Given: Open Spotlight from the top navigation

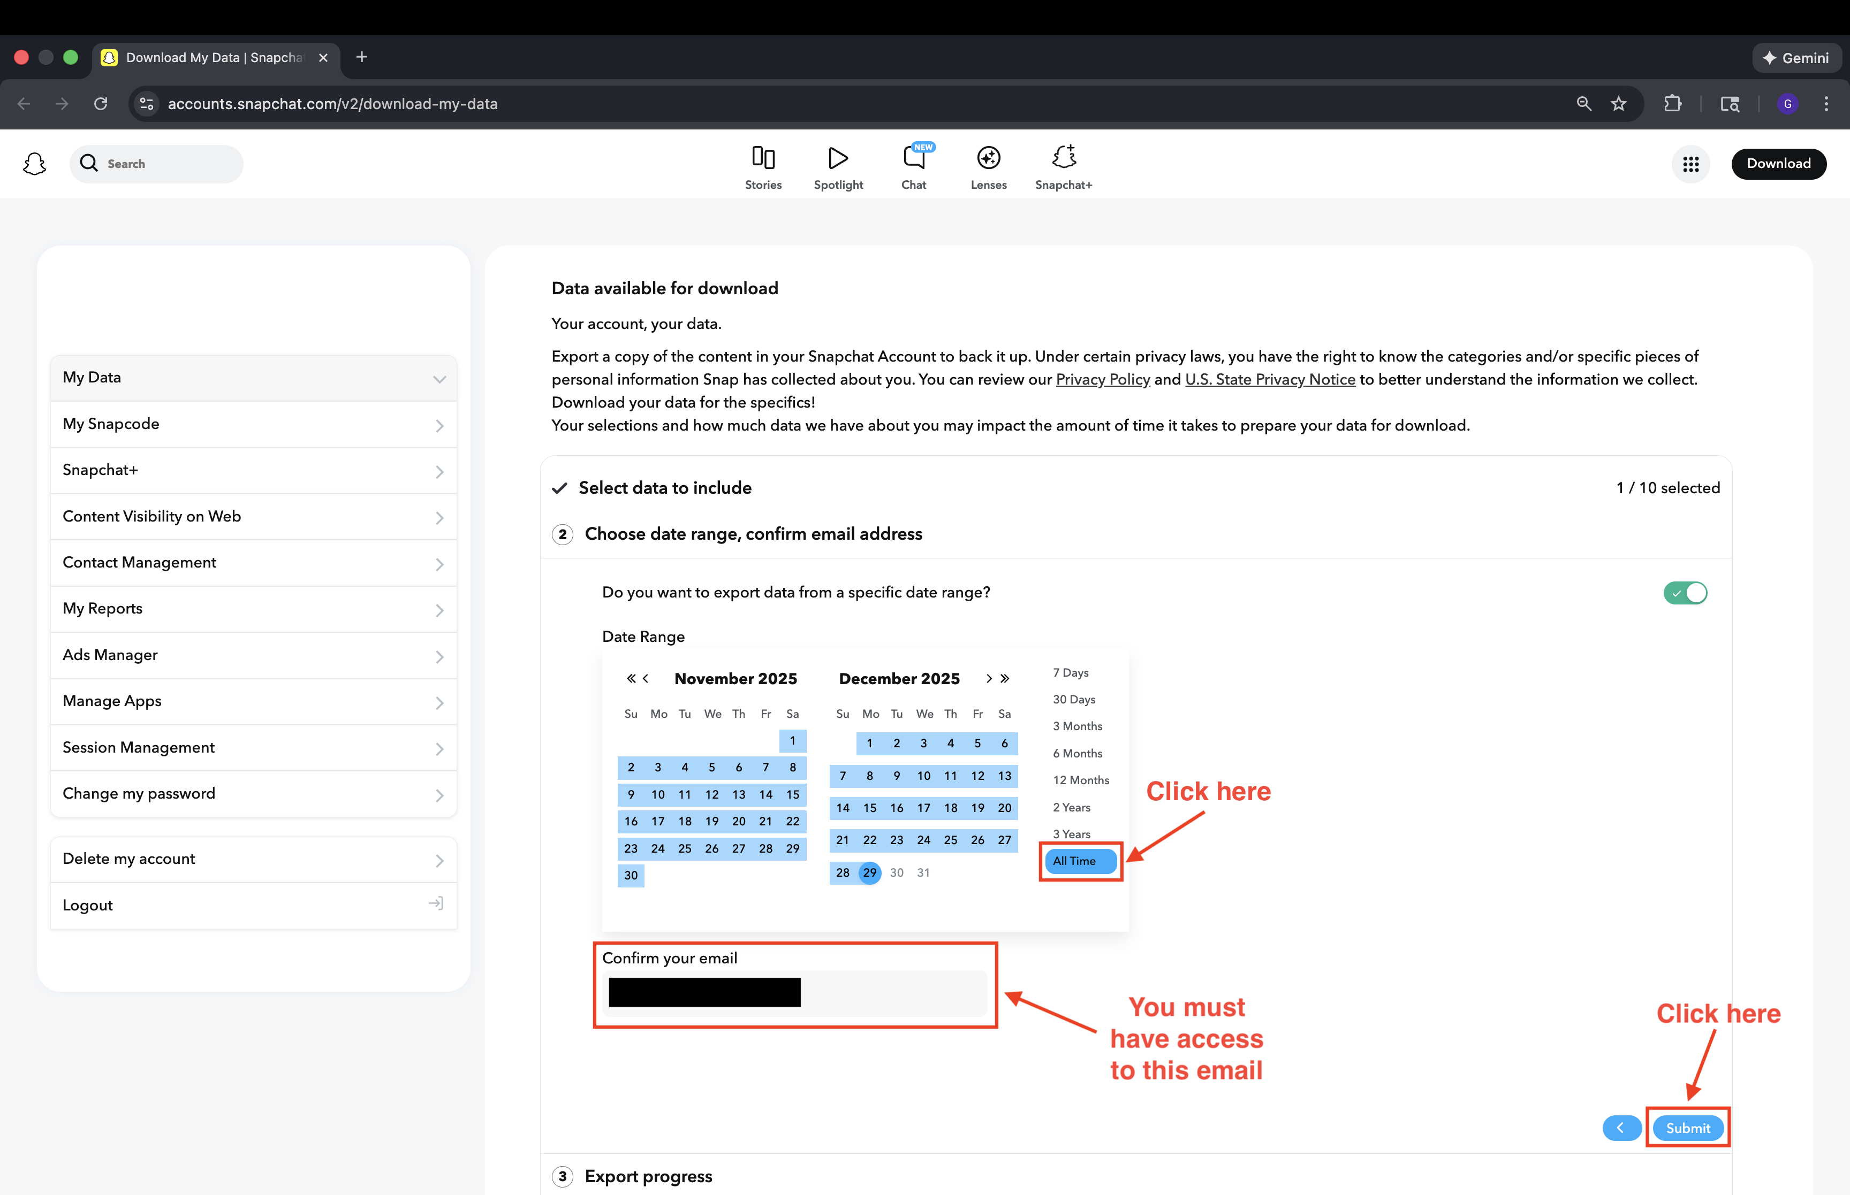Looking at the screenshot, I should (x=838, y=167).
